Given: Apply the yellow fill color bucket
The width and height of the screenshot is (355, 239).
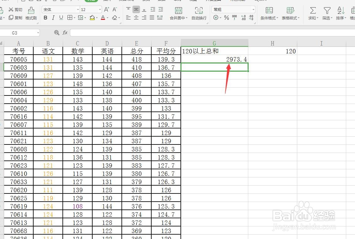Looking at the screenshot, I should tap(92, 18).
